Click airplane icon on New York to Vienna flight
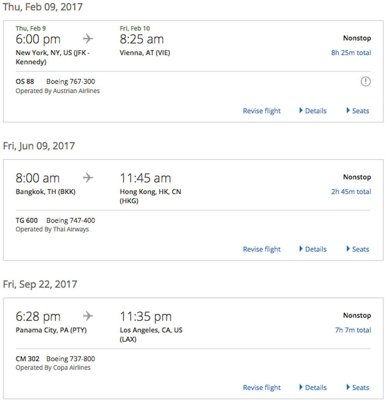386x401 pixels. (88, 39)
